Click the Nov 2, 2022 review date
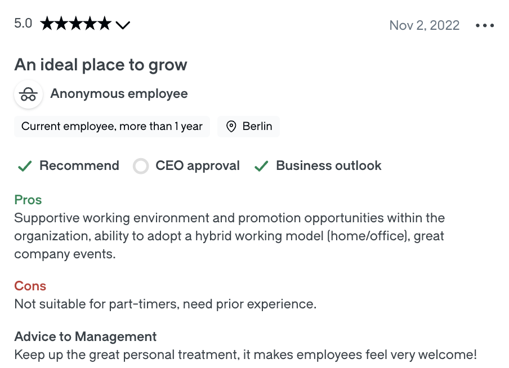The image size is (509, 368). click(425, 25)
